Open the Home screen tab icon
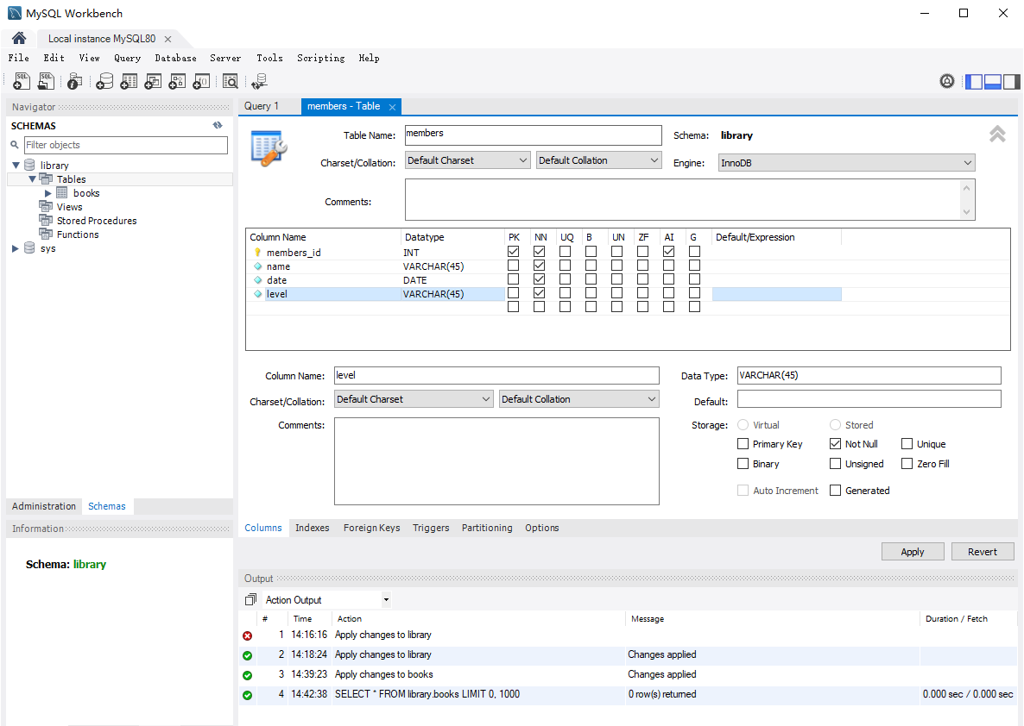 coord(19,38)
